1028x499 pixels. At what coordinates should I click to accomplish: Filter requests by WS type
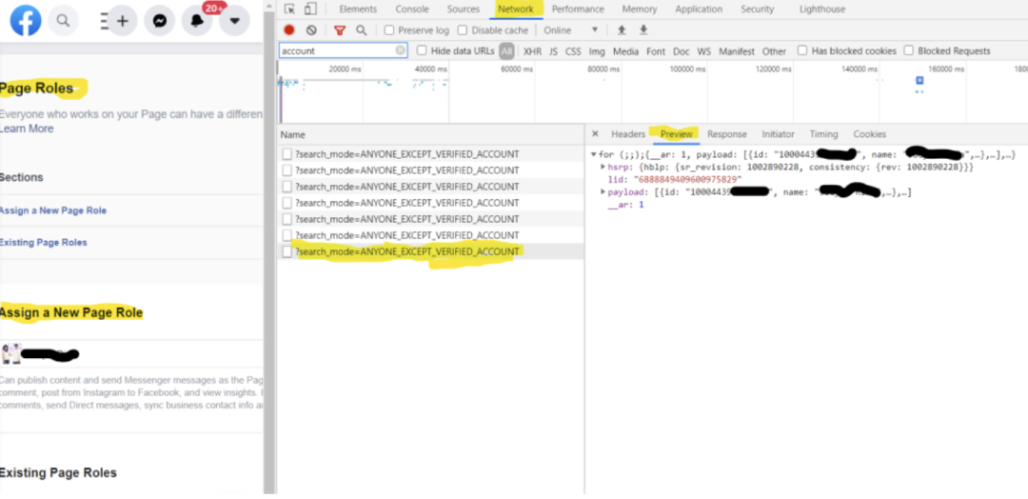pyautogui.click(x=703, y=51)
